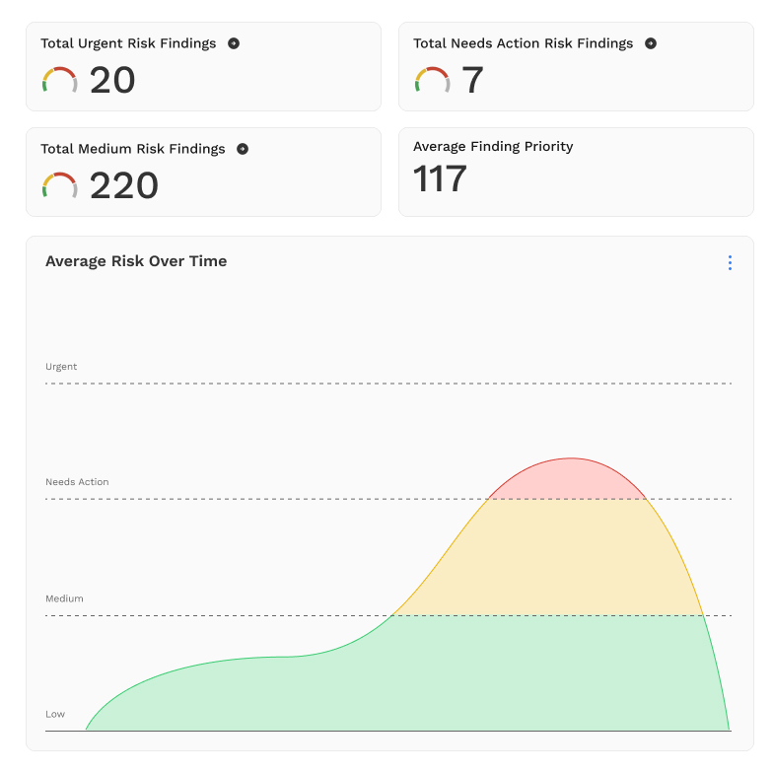
Task: Click the medium findings count 220
Action: [124, 185]
